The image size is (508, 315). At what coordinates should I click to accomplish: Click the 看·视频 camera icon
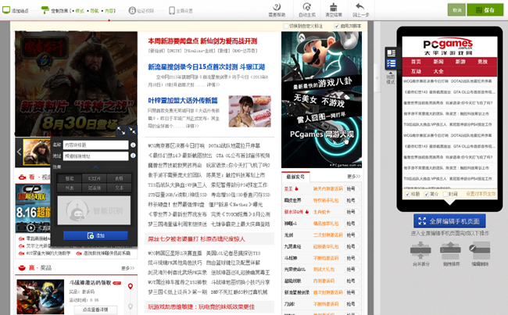pos(22,177)
